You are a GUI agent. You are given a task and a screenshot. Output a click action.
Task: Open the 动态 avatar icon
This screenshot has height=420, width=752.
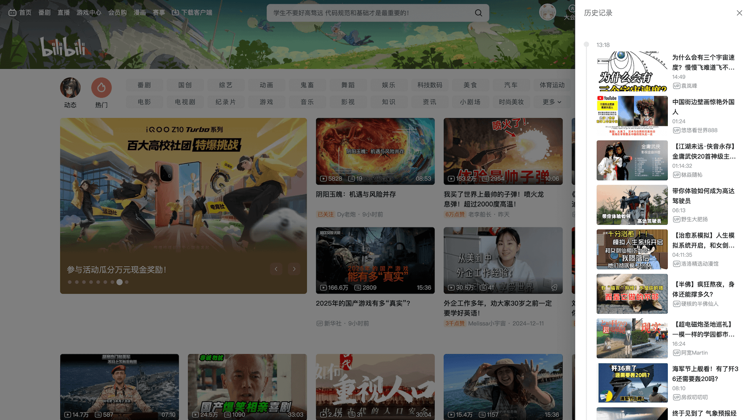[x=70, y=87]
